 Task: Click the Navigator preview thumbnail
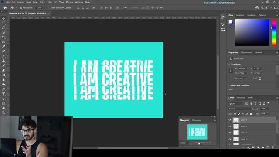click(x=197, y=132)
